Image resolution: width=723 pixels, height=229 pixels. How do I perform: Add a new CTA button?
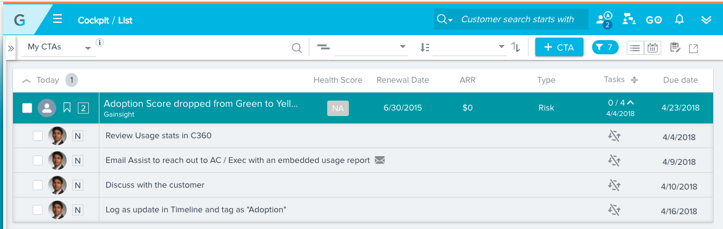click(x=559, y=47)
